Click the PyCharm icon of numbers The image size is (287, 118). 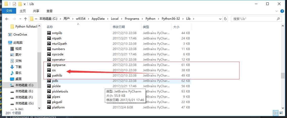pos(49,49)
